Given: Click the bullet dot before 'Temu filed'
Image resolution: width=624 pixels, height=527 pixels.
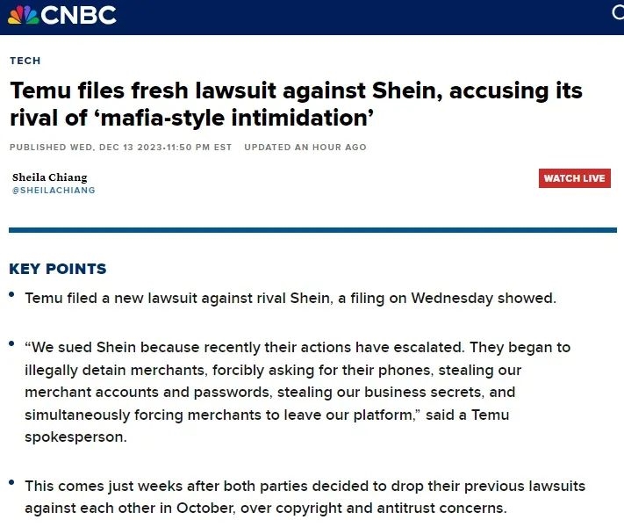Looking at the screenshot, I should 11,295.
